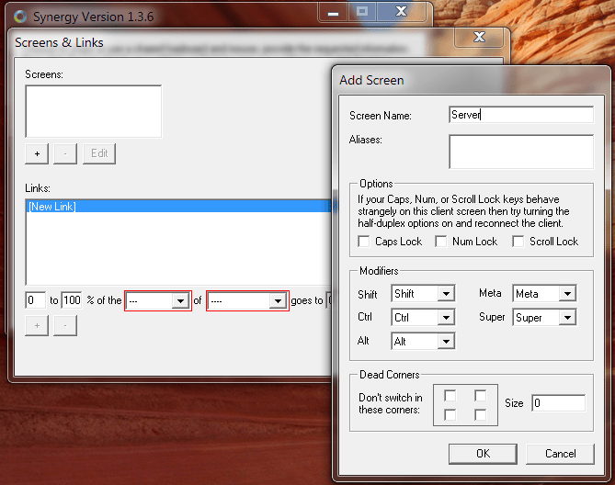Confirm Add Screen with OK
The image size is (615, 485).
(483, 454)
